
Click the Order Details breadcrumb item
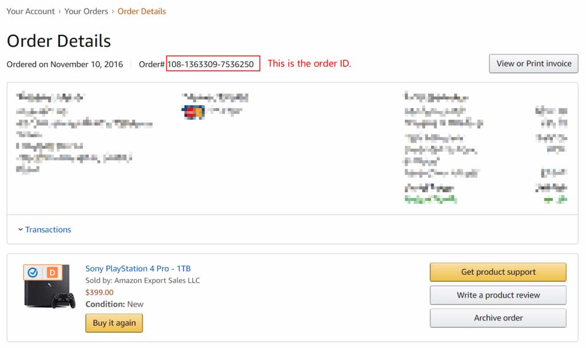click(142, 11)
